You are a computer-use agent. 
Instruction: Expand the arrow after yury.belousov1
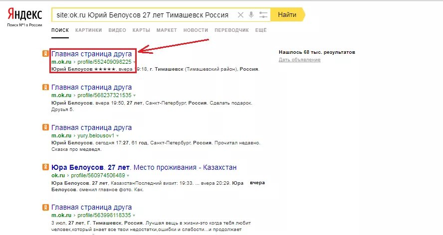tap(117, 136)
